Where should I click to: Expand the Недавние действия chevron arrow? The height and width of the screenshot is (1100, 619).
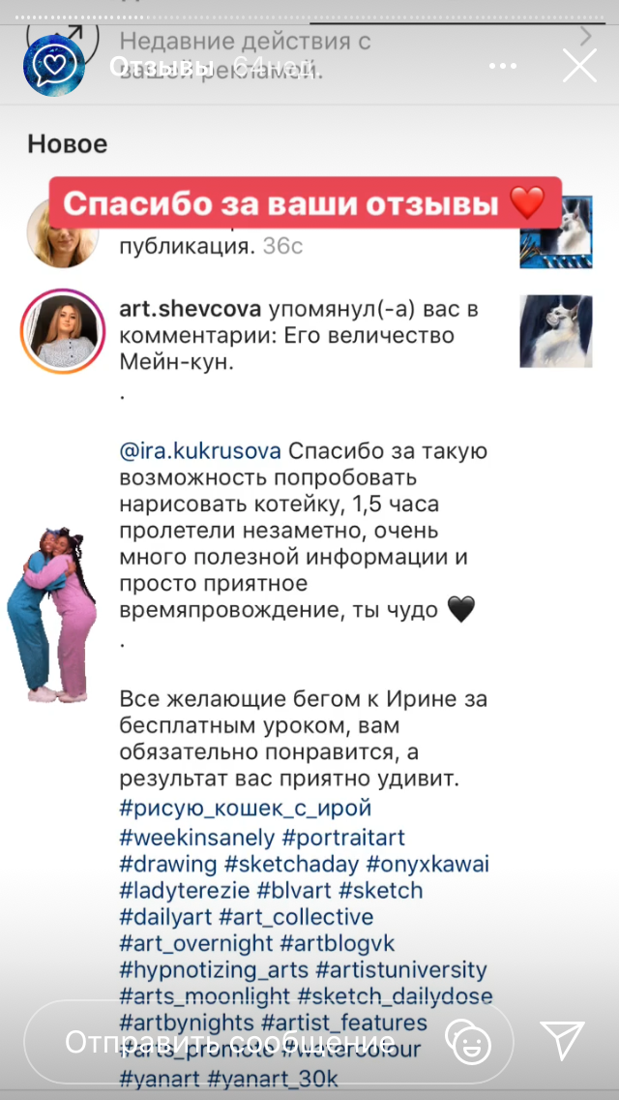585,36
